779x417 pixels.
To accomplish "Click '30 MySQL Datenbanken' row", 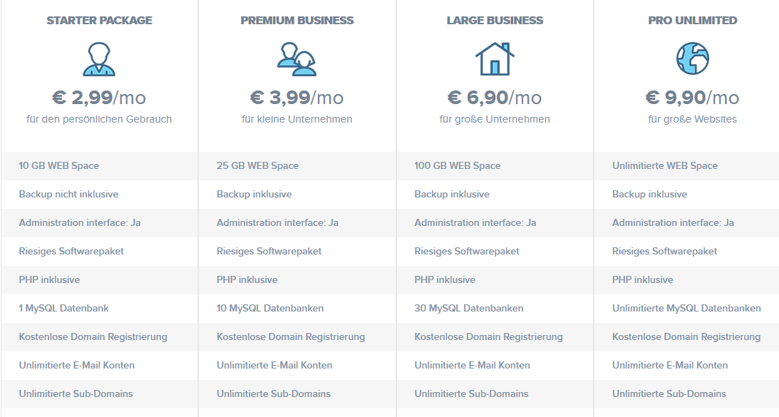I will pyautogui.click(x=495, y=308).
